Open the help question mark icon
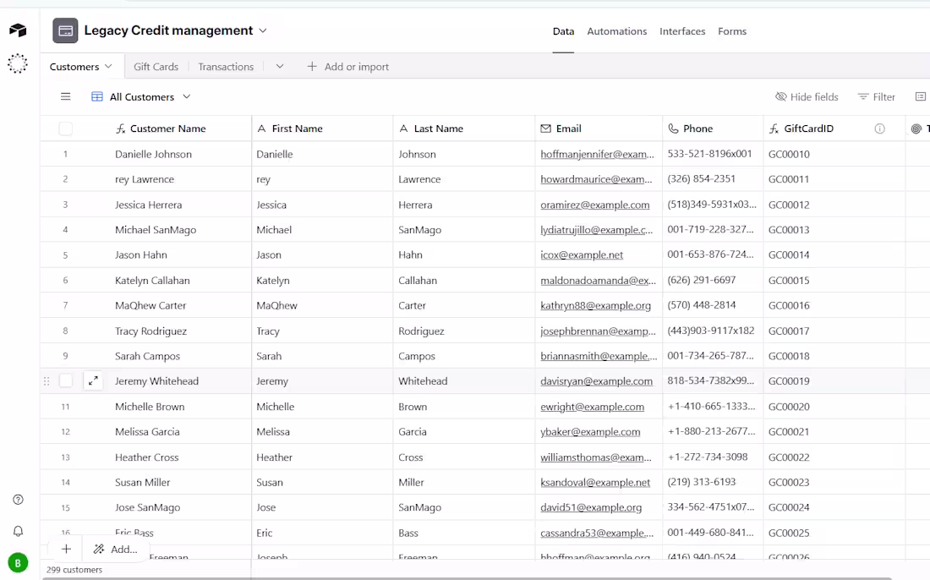This screenshot has width=930, height=580. click(18, 500)
